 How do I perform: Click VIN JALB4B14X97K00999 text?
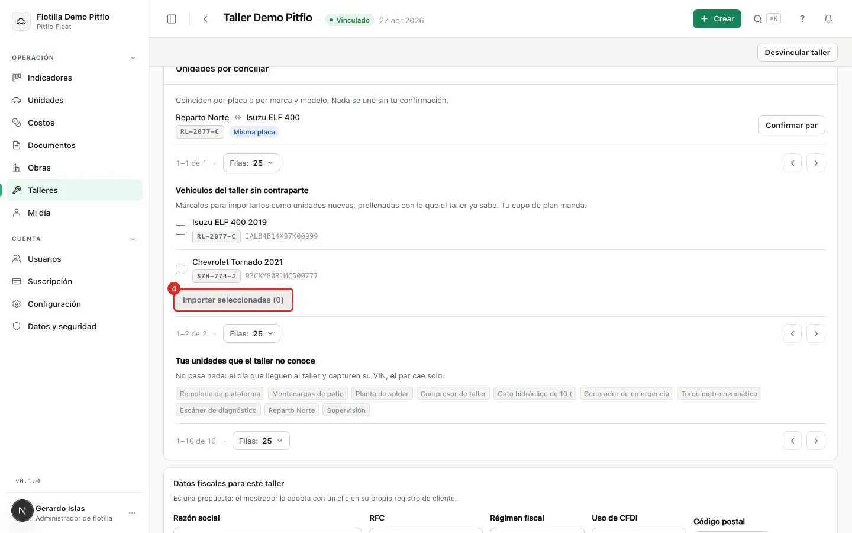282,236
